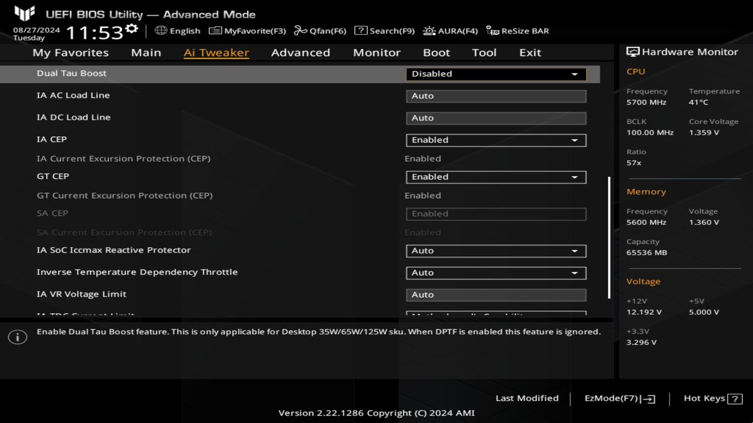Click the +3.3V reading 3.296 V

642,343
